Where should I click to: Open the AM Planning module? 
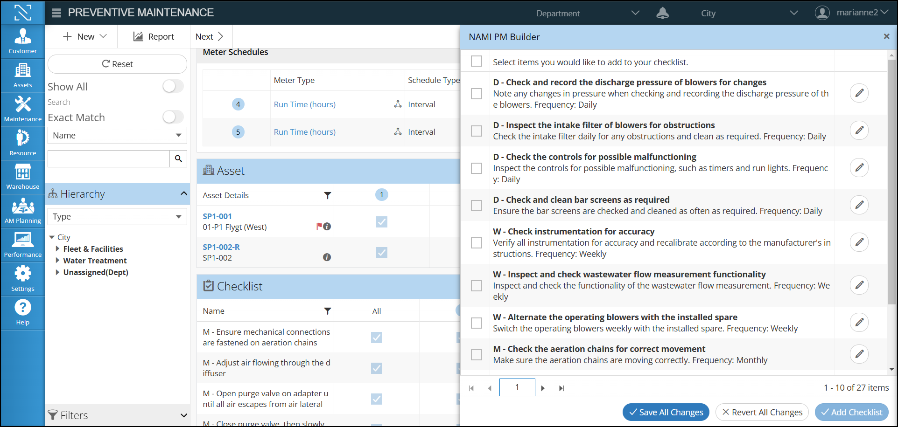tap(22, 211)
